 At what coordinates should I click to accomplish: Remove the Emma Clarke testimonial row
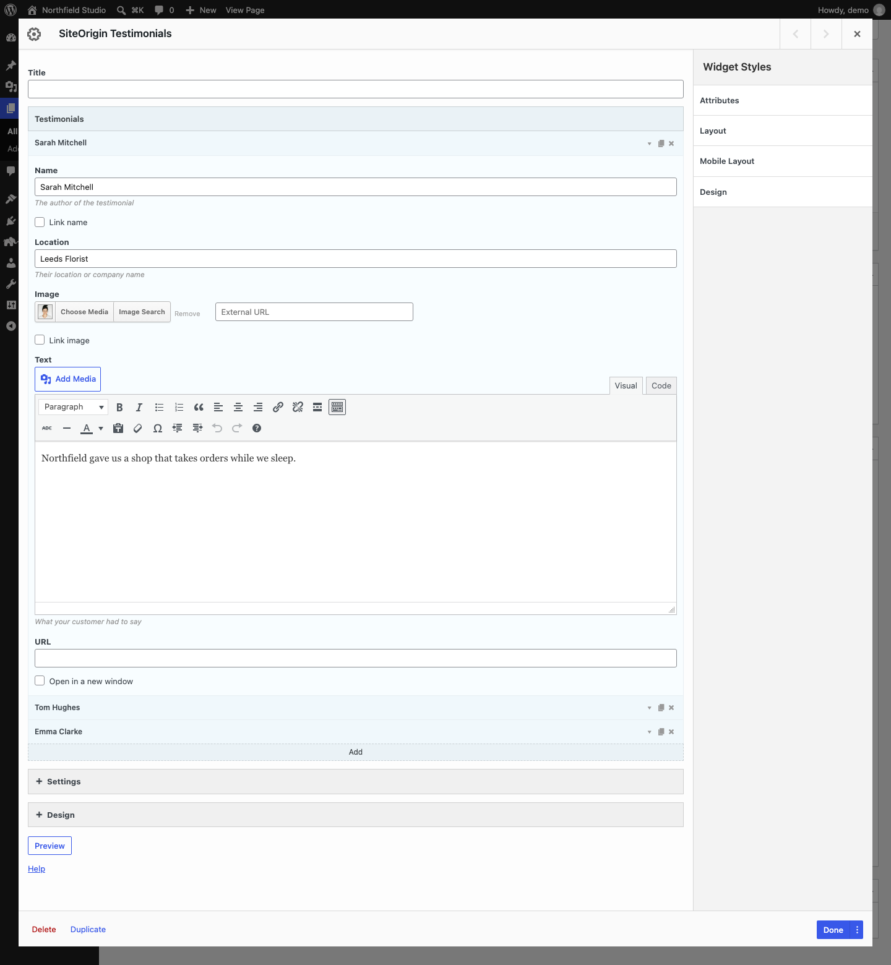(x=671, y=732)
